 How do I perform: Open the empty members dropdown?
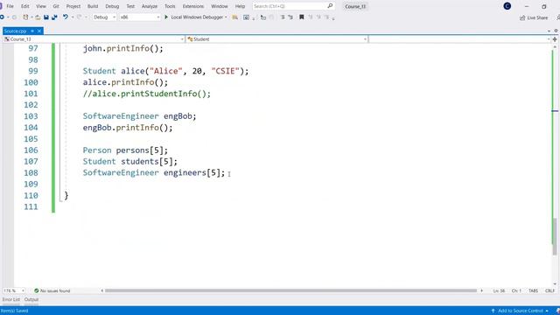click(x=459, y=38)
